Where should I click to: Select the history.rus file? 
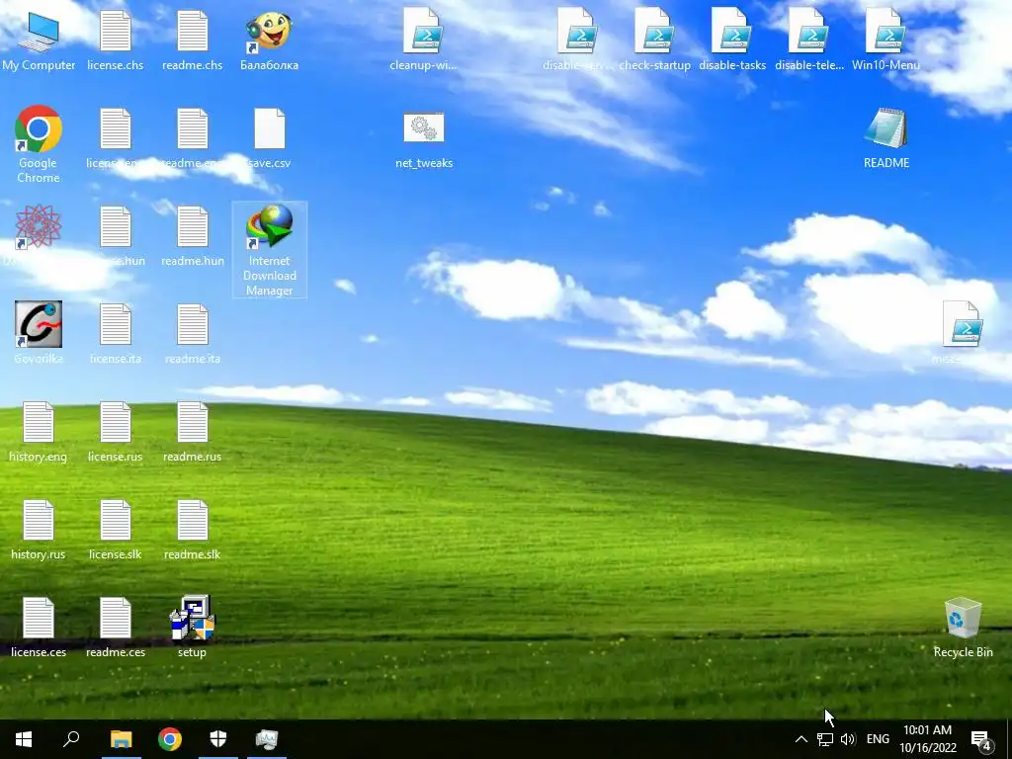[x=39, y=530]
